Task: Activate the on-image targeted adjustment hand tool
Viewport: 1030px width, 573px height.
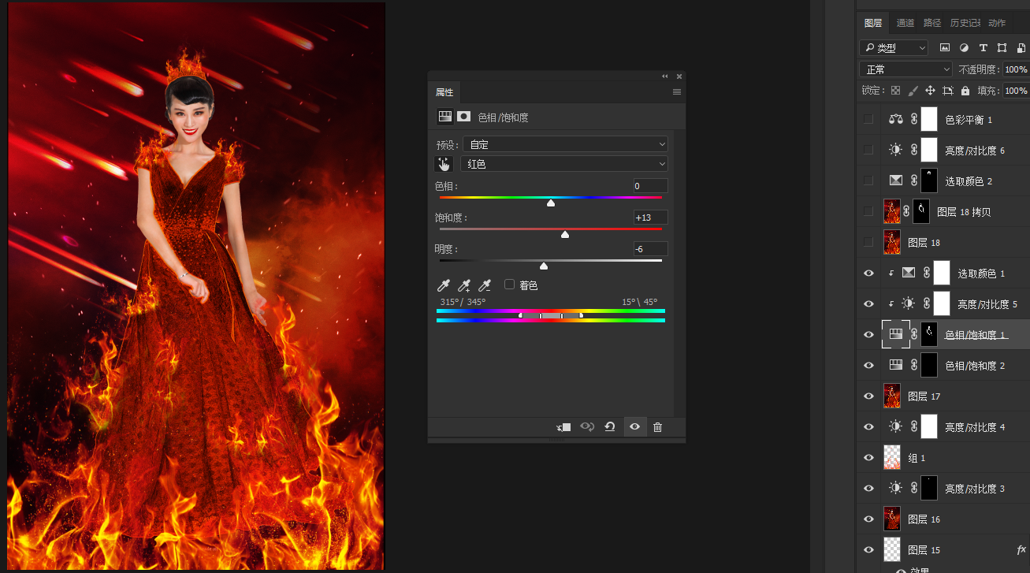Action: pos(444,164)
